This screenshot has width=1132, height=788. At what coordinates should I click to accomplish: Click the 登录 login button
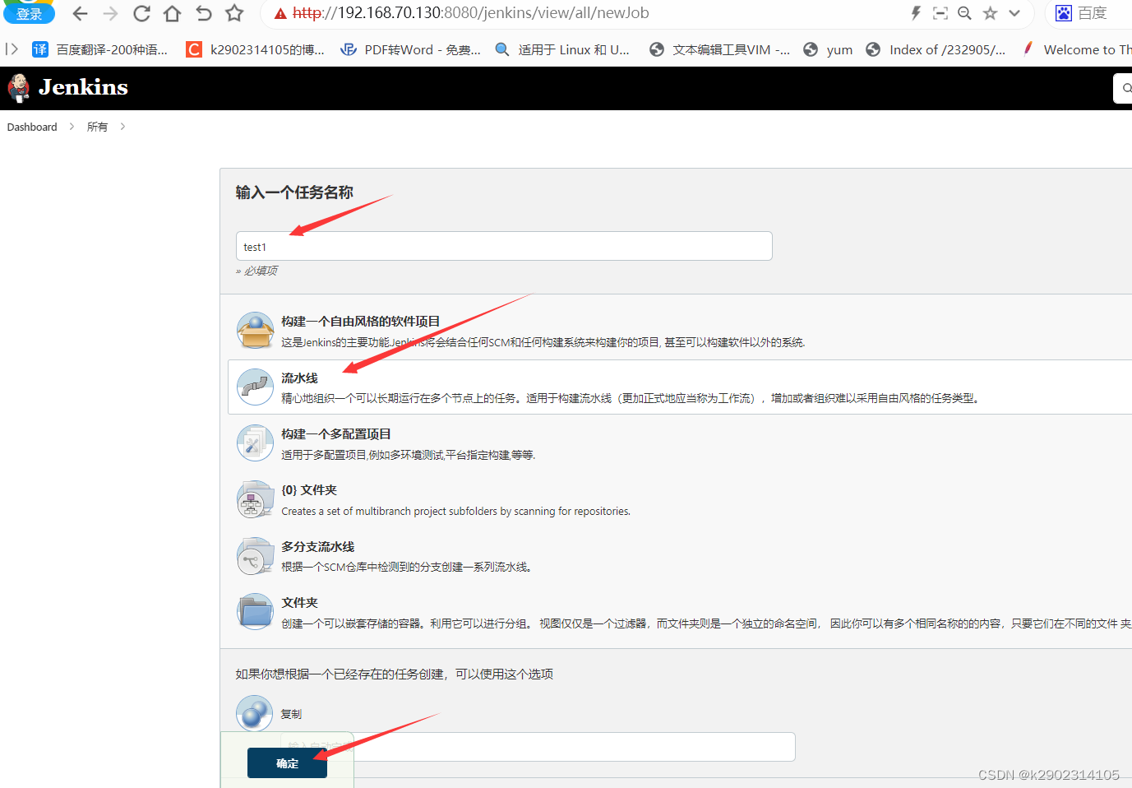click(29, 13)
